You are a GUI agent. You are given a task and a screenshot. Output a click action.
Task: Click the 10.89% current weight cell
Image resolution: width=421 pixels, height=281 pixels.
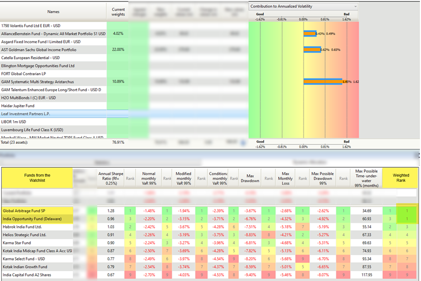(118, 81)
